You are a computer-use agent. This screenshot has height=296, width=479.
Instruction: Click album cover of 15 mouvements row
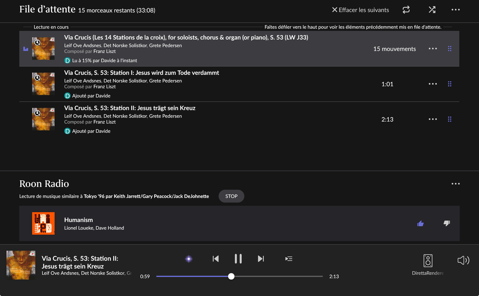click(x=43, y=49)
